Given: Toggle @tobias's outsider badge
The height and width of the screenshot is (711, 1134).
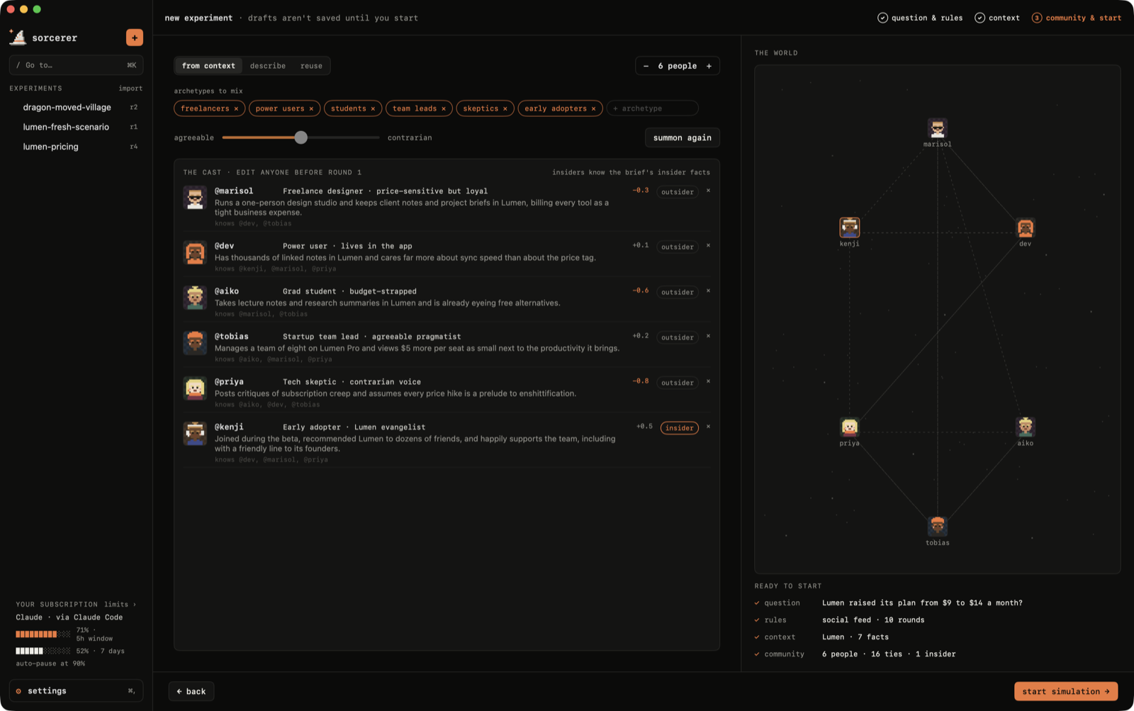Looking at the screenshot, I should coord(678,337).
